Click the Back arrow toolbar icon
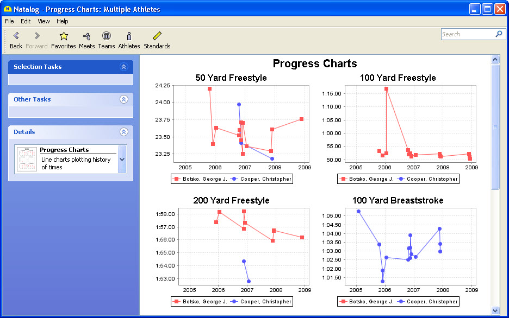Screen dimensions: 509x318 click(x=16, y=36)
